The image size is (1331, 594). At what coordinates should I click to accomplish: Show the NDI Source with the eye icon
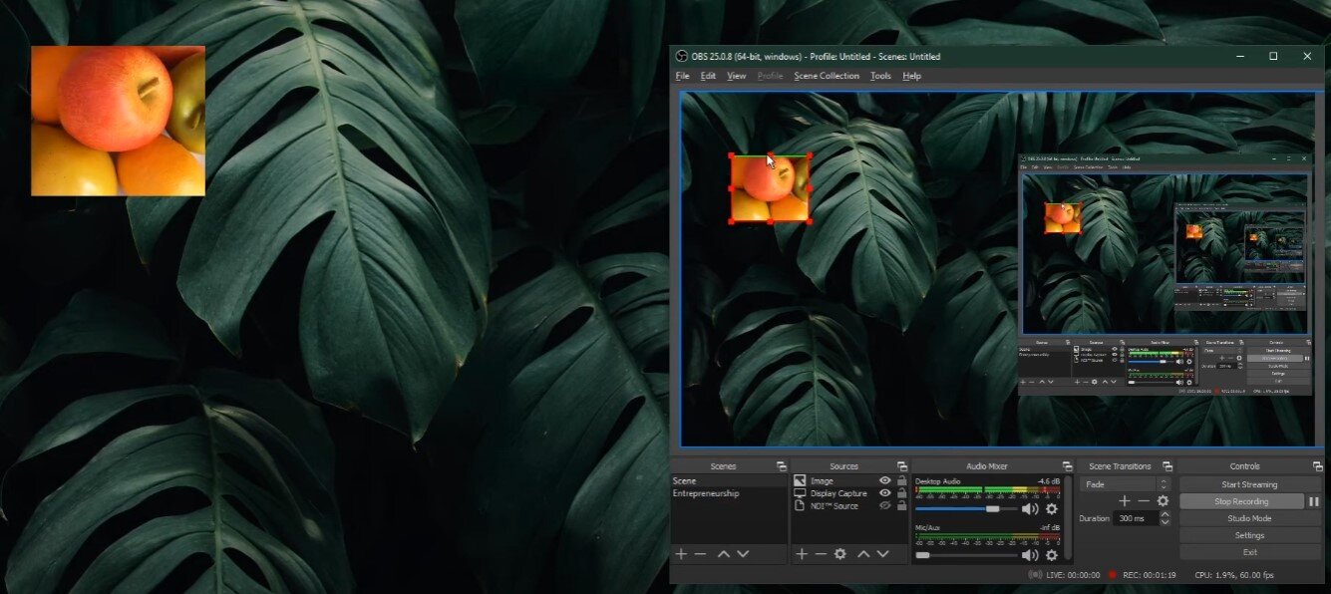click(x=884, y=506)
